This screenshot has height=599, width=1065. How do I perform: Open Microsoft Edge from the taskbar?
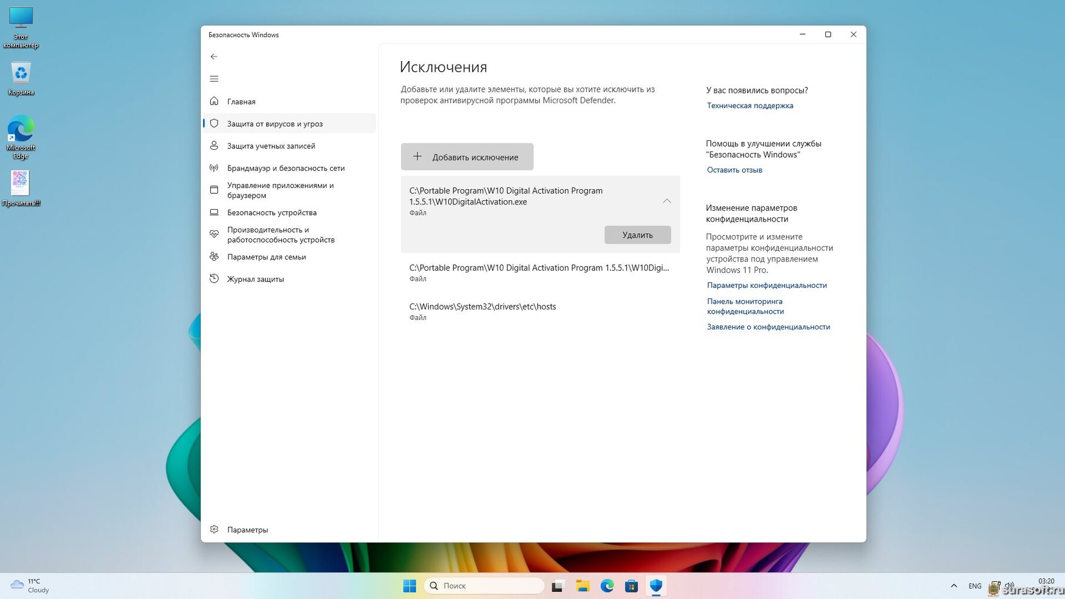(607, 585)
